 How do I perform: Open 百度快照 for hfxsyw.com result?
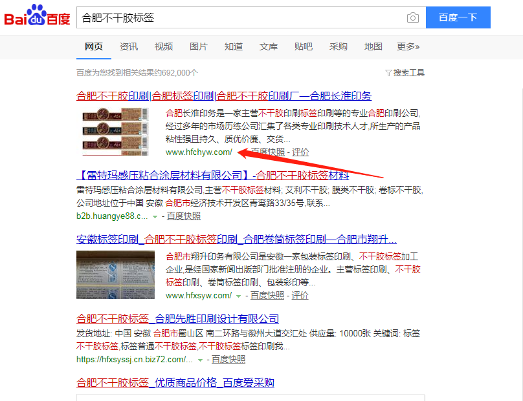[x=267, y=296]
